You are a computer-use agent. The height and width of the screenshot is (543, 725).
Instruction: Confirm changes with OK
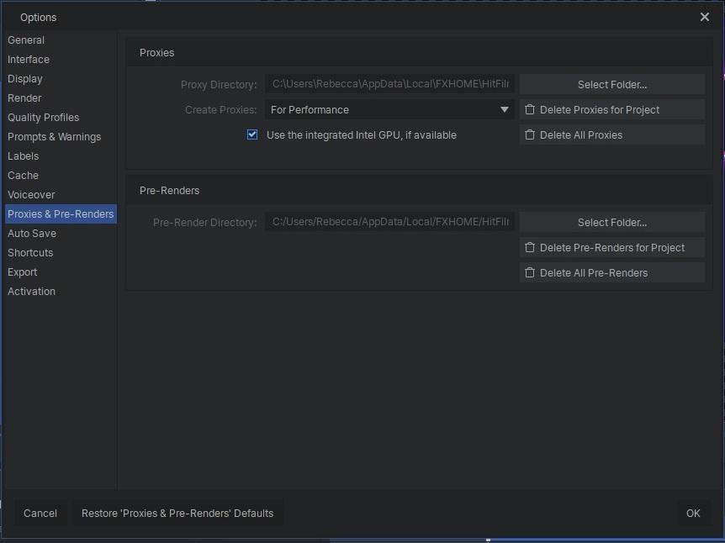(x=692, y=513)
